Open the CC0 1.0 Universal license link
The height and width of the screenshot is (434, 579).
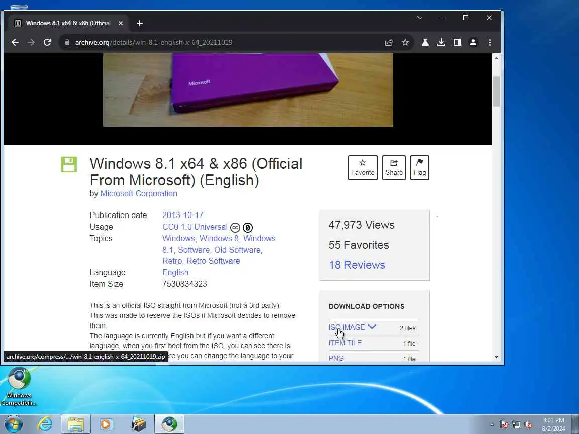pyautogui.click(x=195, y=227)
